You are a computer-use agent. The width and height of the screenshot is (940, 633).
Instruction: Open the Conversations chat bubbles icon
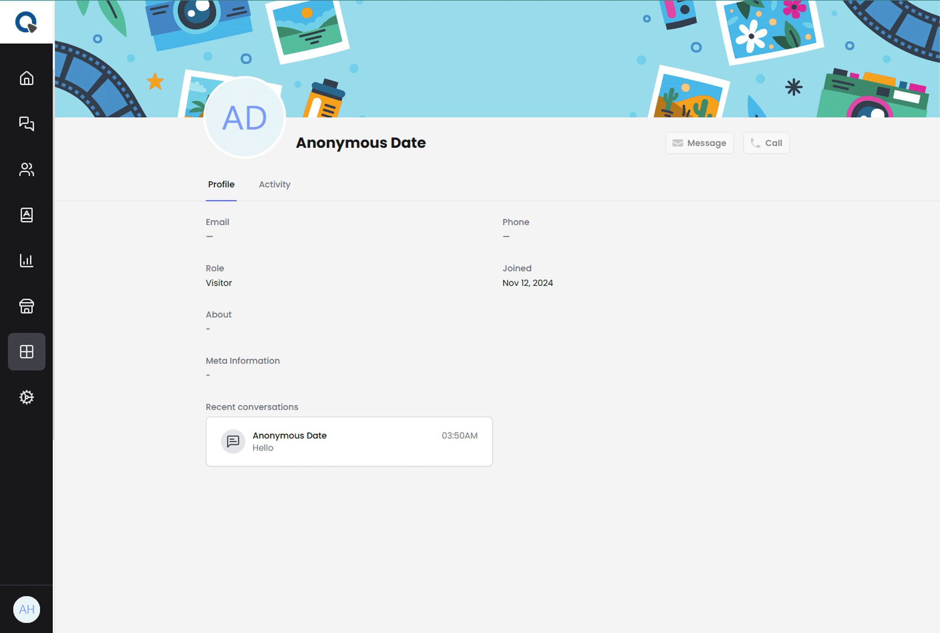point(26,124)
